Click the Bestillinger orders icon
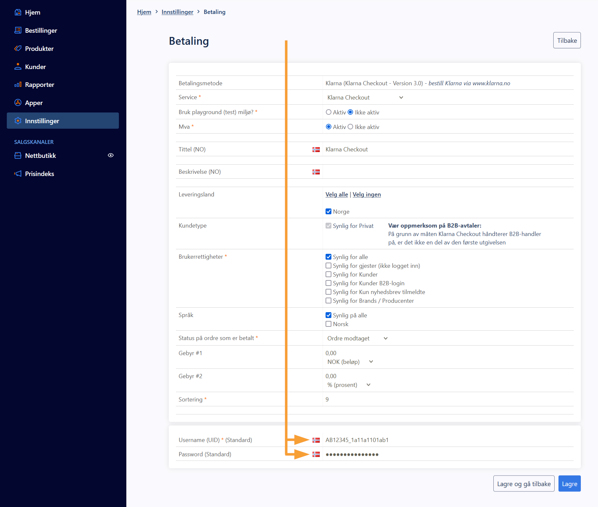The image size is (598, 507). pyautogui.click(x=18, y=30)
